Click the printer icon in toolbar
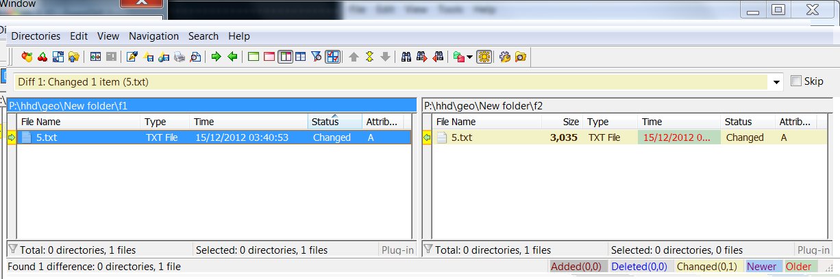Screen dimensions: 840x279 180,57
